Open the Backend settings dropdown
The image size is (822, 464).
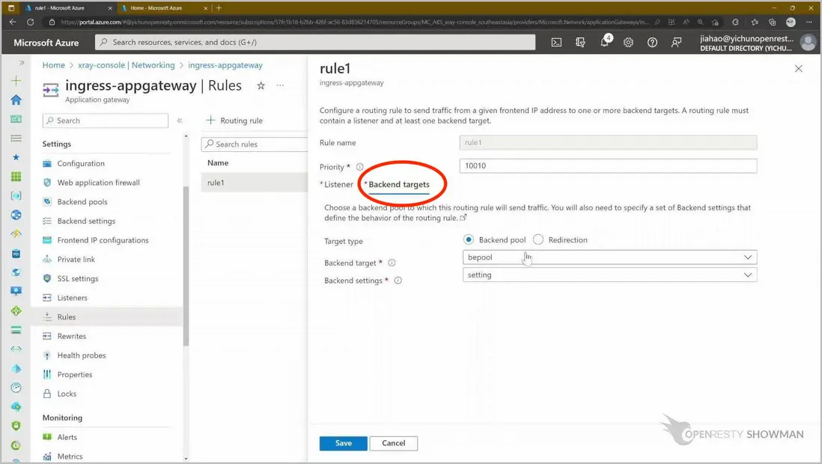click(x=609, y=275)
